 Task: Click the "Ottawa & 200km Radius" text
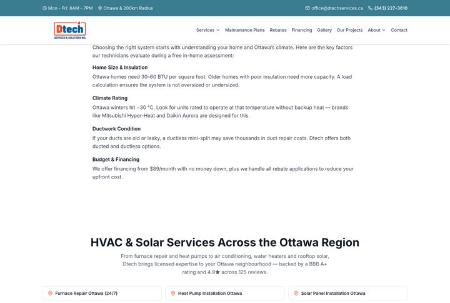(x=128, y=8)
